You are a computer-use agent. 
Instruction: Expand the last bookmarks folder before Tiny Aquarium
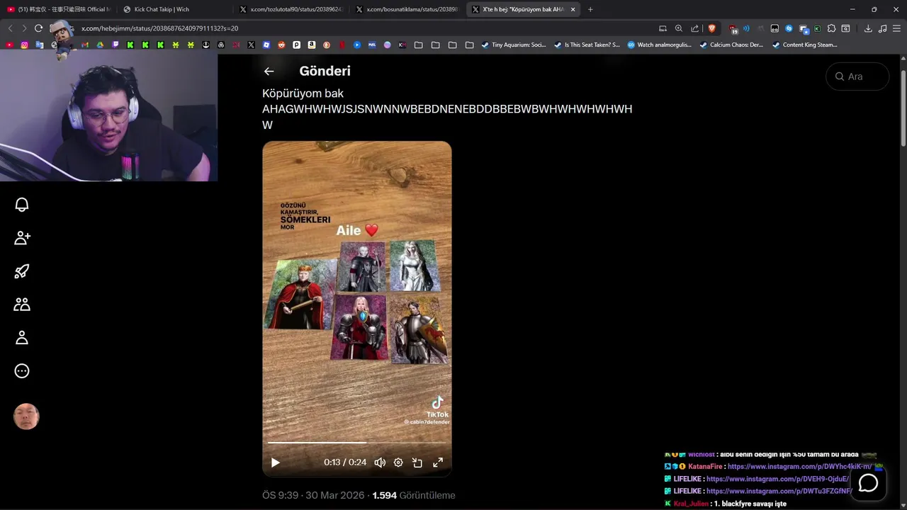click(469, 45)
